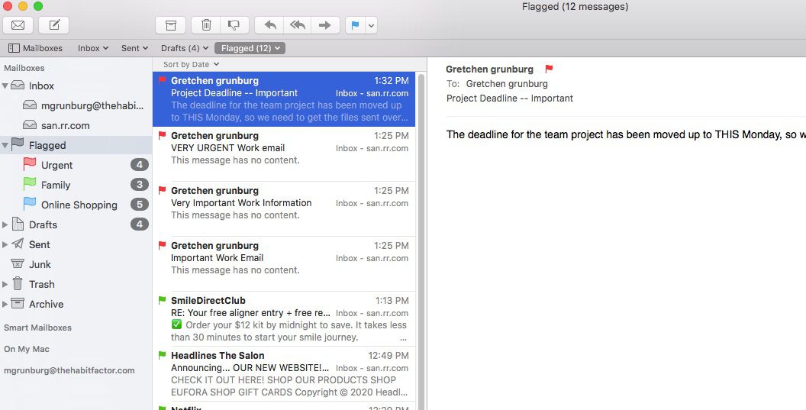Select the Project Deadline -- Important message
The image size is (806, 410).
coord(284,99)
